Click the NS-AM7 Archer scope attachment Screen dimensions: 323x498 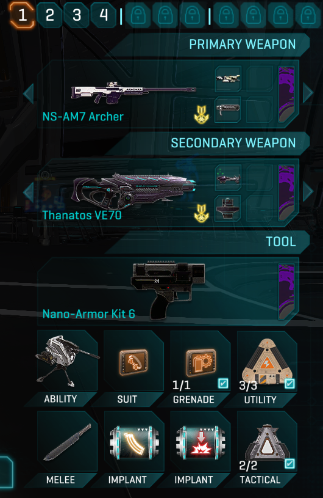tap(228, 78)
